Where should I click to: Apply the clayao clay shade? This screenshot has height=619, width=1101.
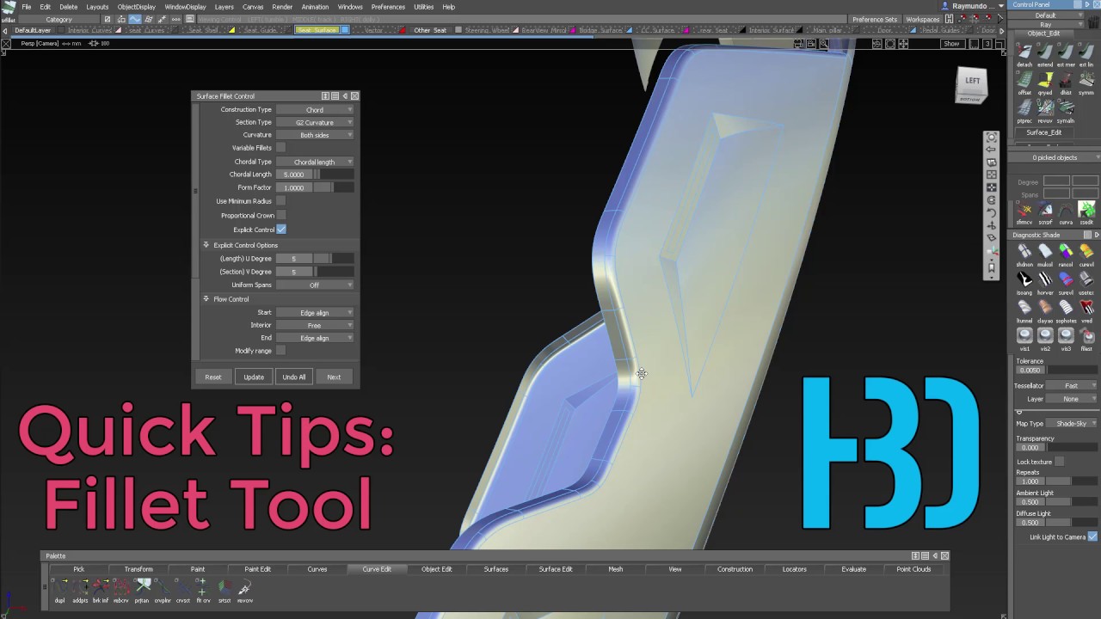tap(1045, 309)
